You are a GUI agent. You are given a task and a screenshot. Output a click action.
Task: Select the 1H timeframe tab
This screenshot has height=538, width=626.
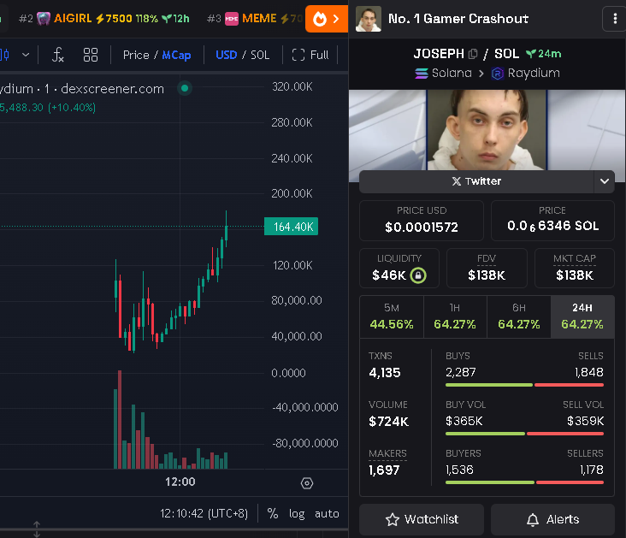coord(455,316)
